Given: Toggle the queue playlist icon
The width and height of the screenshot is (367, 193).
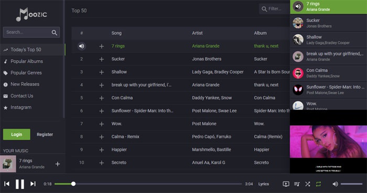Looking at the screenshot, I should 297,184.
